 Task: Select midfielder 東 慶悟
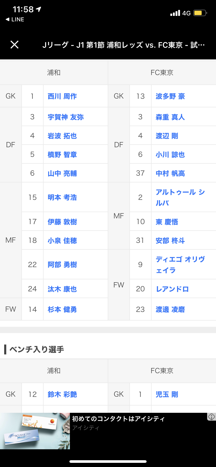[167, 222]
